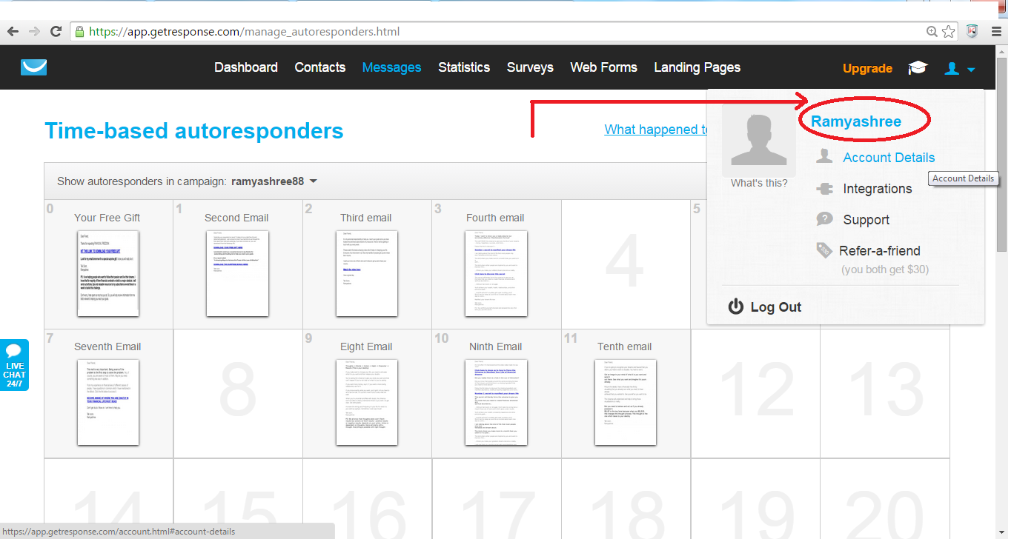This screenshot has height=539, width=1014.
Task: Click empty day 8 cell
Action: [x=238, y=393]
